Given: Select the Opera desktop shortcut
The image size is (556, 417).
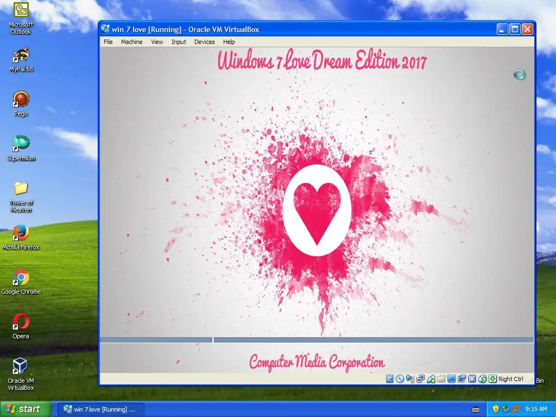Looking at the screenshot, I should pyautogui.click(x=21, y=326).
